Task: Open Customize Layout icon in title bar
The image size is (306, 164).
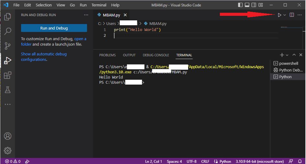Action: (x=261, y=5)
